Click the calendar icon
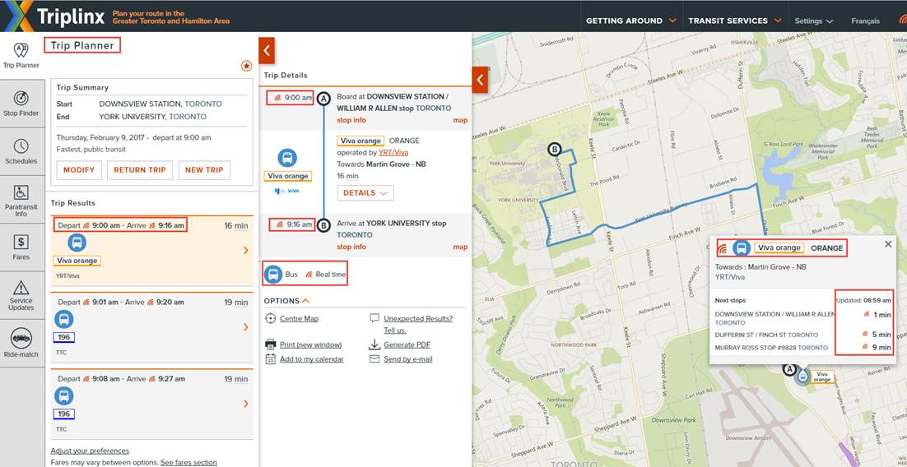 pyautogui.click(x=270, y=359)
